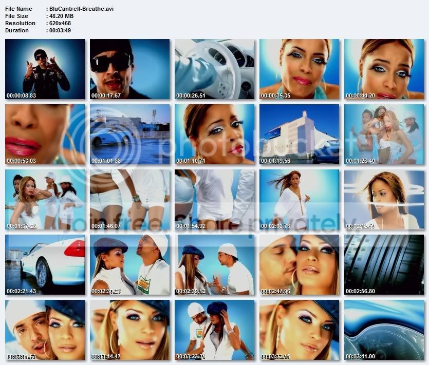Click the thumbnail timestamped 00:02:47.96
The image size is (429, 365).
click(300, 265)
